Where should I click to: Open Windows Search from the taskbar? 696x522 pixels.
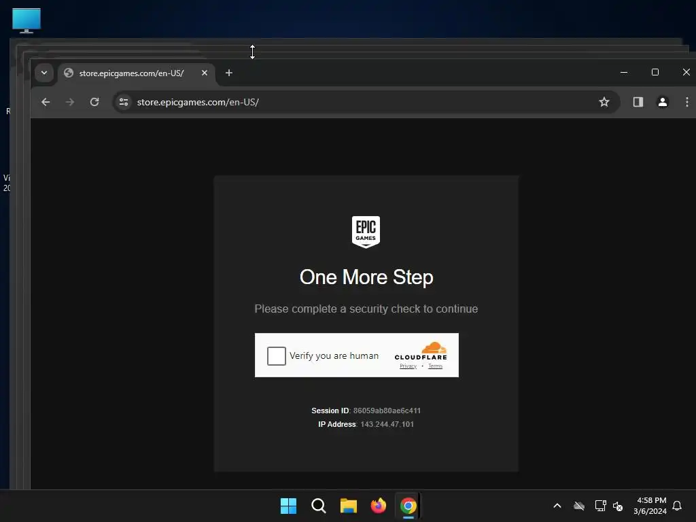pyautogui.click(x=319, y=506)
